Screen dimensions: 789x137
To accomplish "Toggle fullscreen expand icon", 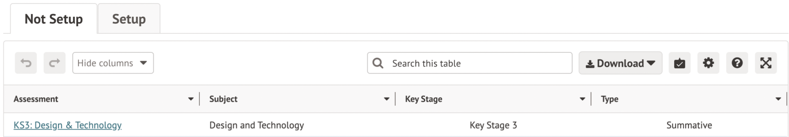I will pyautogui.click(x=766, y=63).
